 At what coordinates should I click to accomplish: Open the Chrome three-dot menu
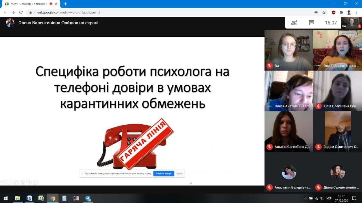(x=357, y=12)
